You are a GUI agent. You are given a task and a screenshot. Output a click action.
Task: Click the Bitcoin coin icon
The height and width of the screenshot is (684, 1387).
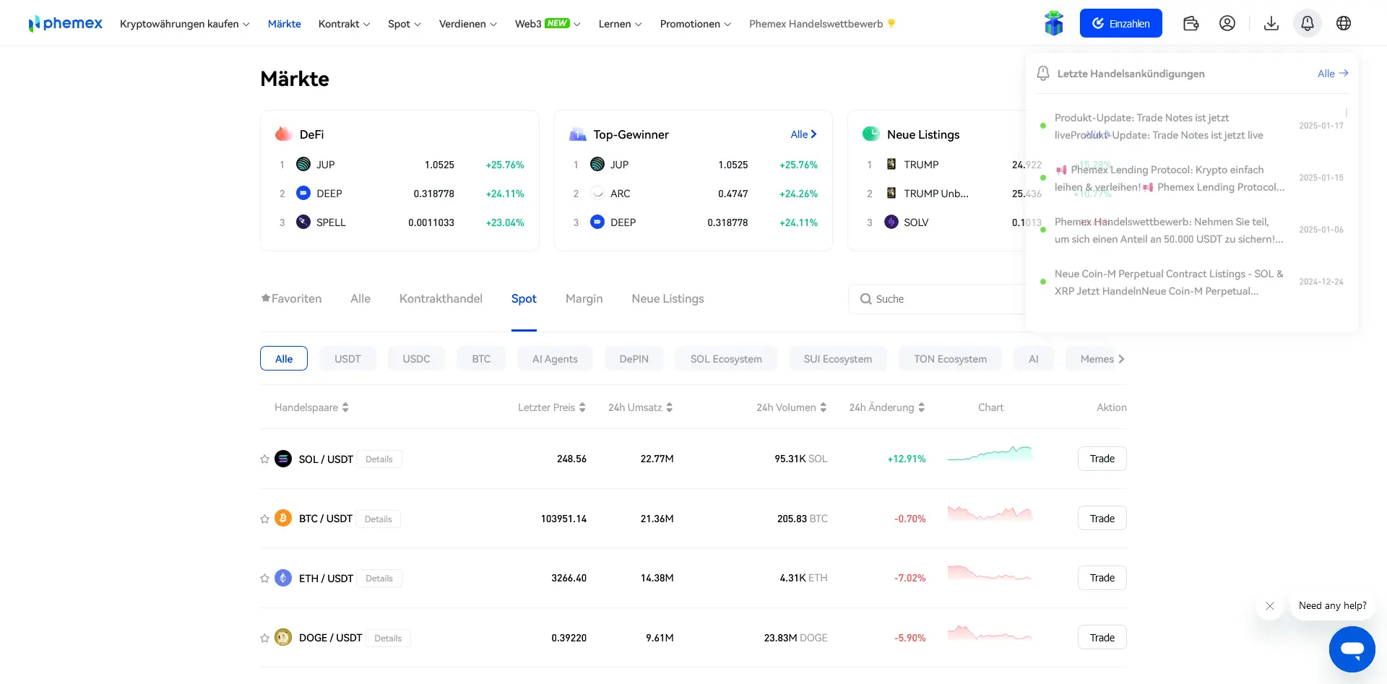click(283, 518)
